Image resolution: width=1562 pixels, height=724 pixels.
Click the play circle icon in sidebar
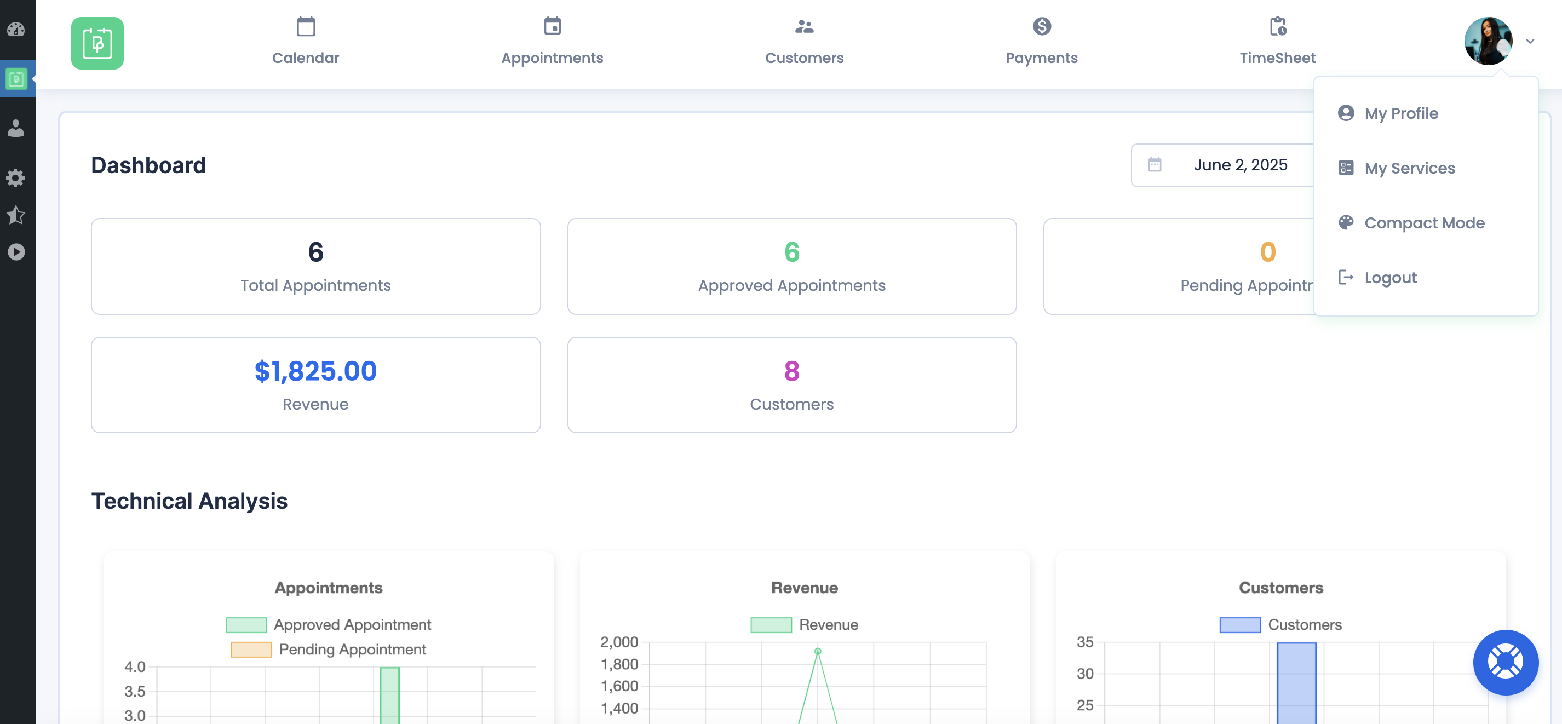pyautogui.click(x=16, y=251)
